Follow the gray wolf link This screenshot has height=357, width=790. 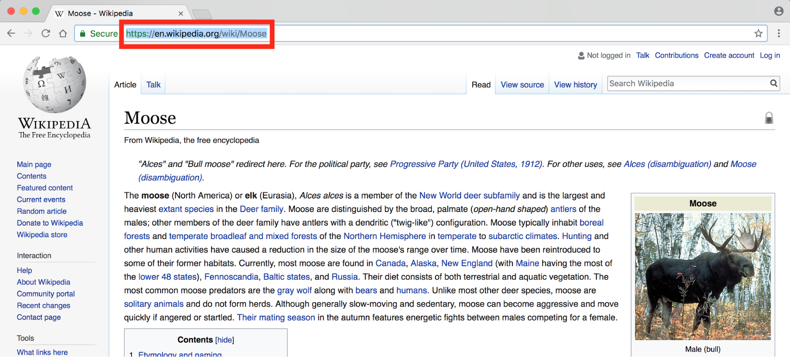coord(294,291)
